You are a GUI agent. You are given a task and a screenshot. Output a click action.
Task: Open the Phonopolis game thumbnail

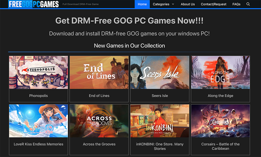click(38, 72)
